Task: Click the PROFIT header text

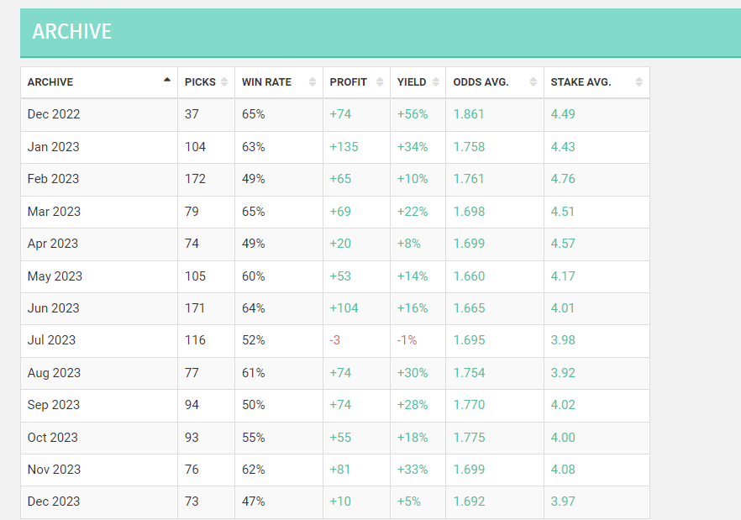Action: pos(349,82)
